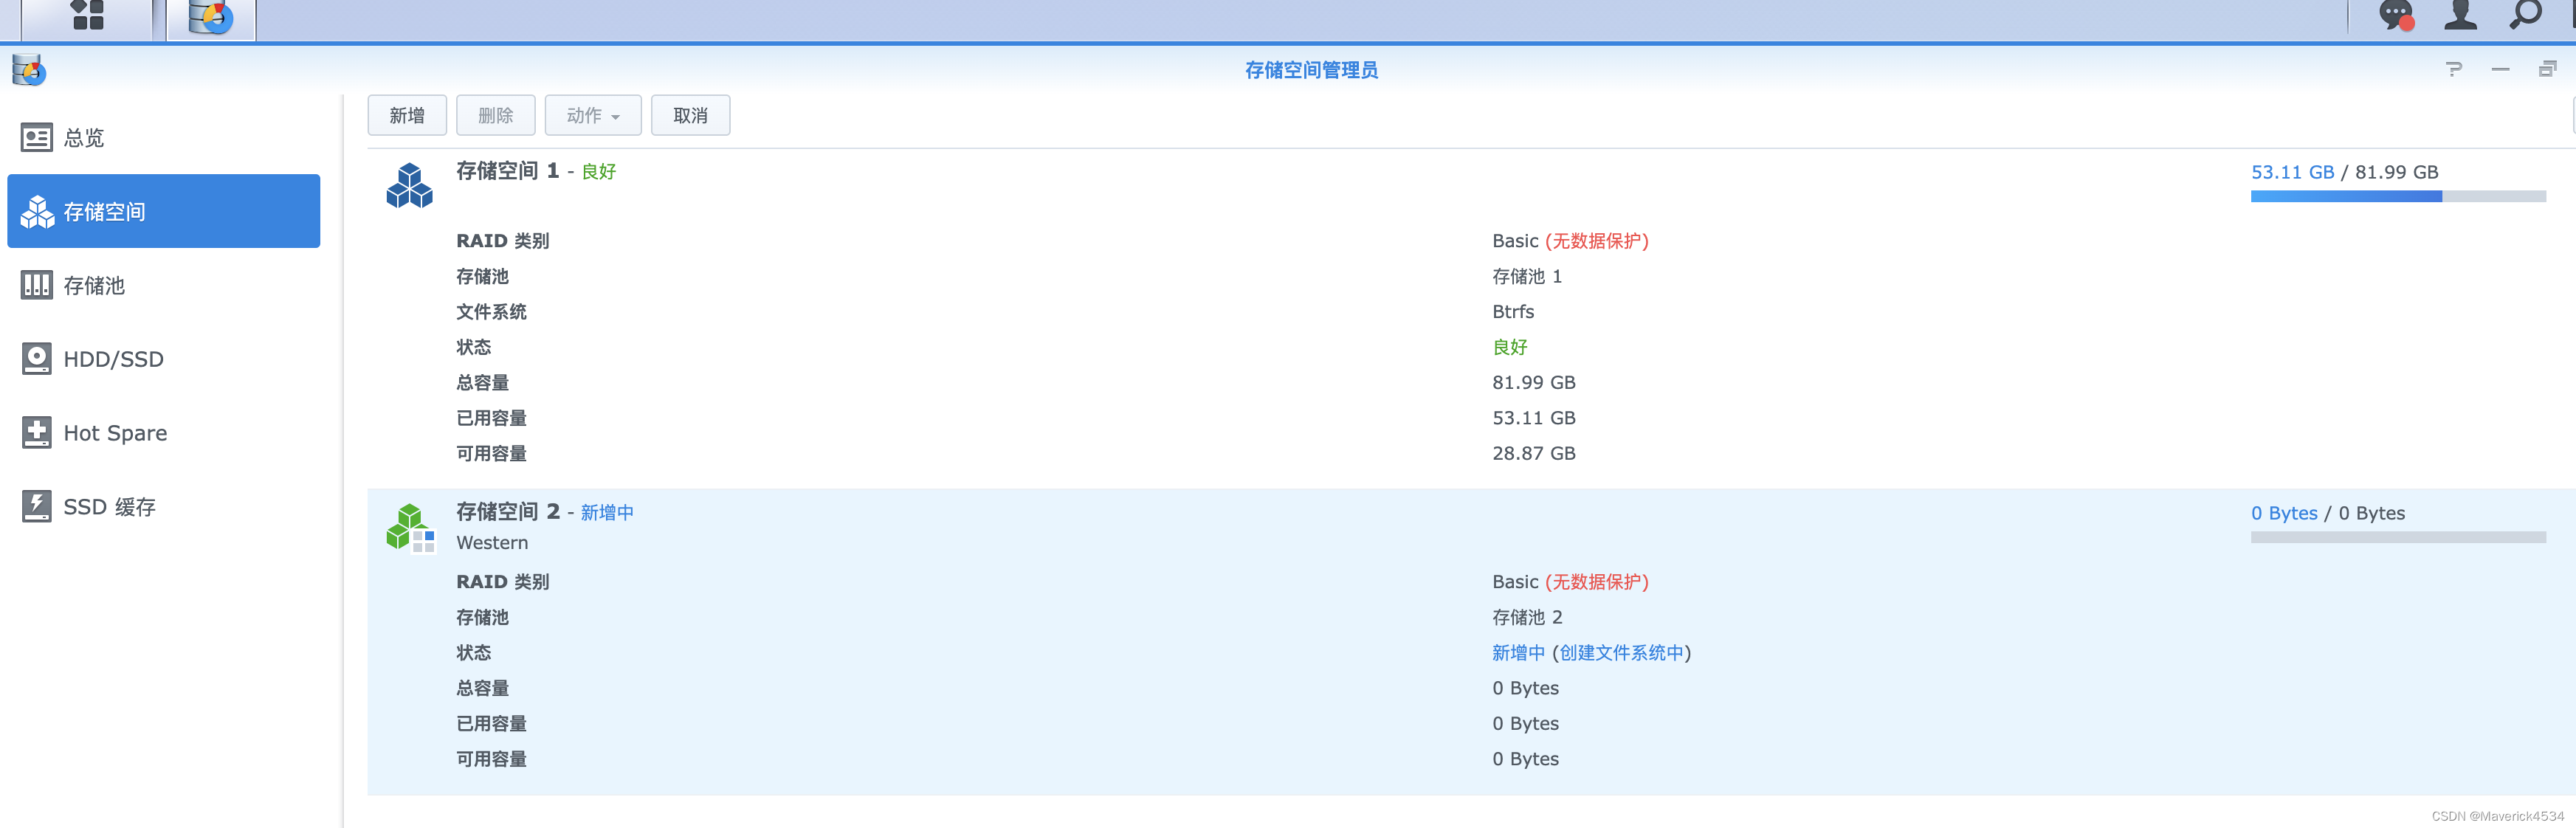Open the 总览 overview section

84,138
